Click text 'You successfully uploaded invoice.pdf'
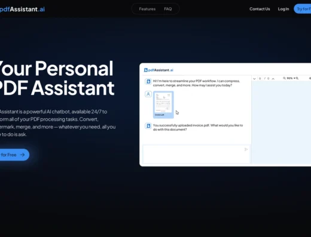The height and width of the screenshot is (237, 311). [x=181, y=125]
